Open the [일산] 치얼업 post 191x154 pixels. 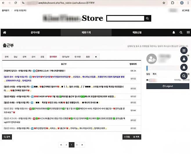(60, 97)
